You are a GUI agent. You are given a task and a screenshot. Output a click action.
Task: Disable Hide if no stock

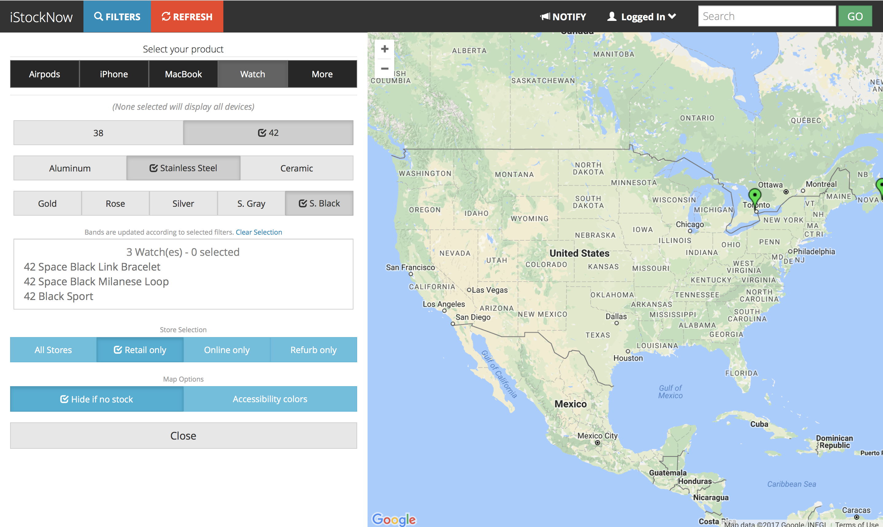97,399
